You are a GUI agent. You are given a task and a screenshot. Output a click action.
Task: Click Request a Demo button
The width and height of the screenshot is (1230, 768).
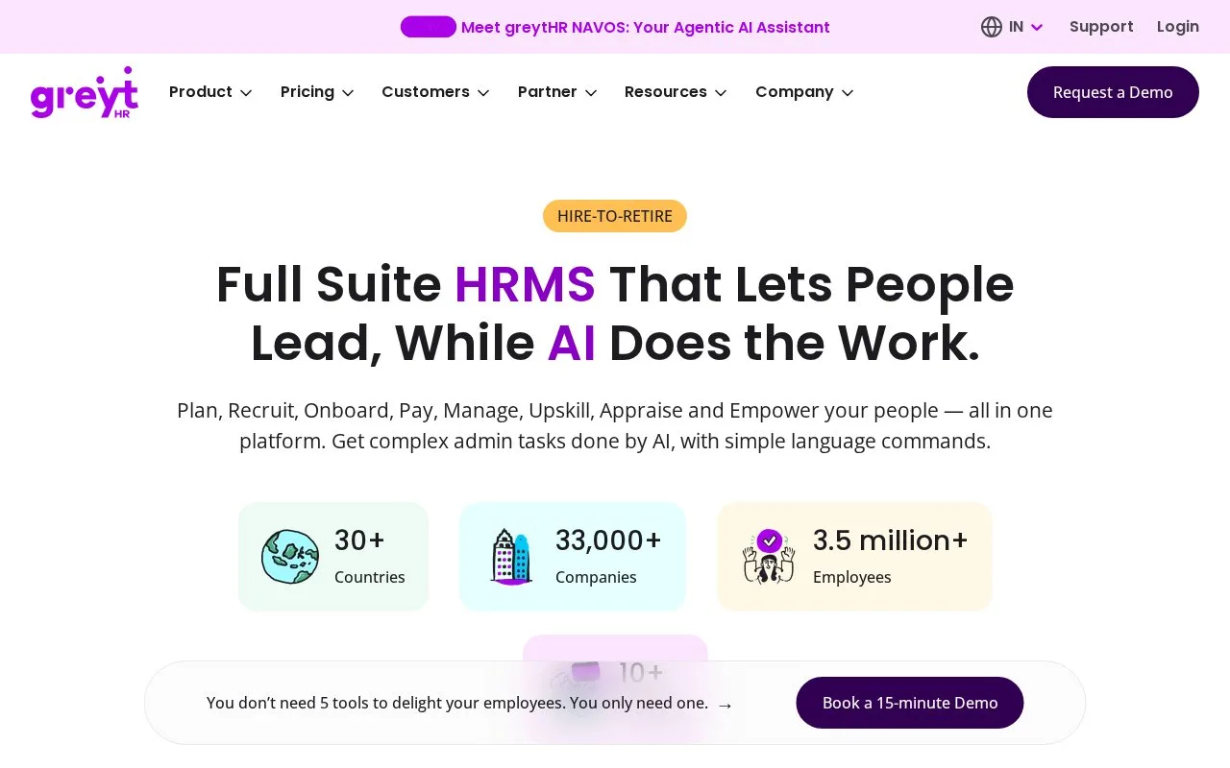coord(1113,92)
